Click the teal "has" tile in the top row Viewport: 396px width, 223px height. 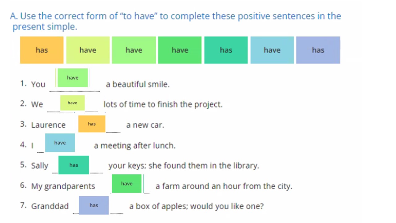coord(226,50)
